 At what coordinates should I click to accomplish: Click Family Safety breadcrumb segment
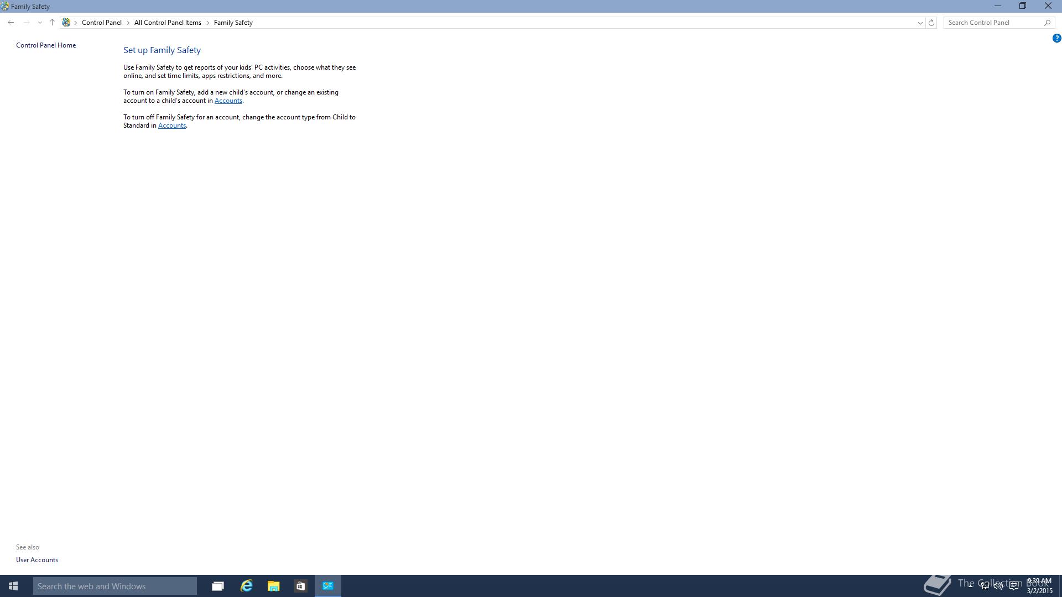[233, 23]
